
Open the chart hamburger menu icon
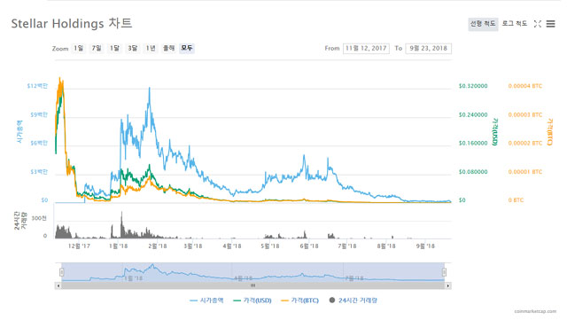(550, 24)
